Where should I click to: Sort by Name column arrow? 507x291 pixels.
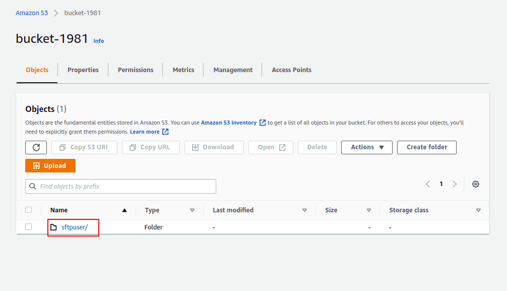(124, 210)
